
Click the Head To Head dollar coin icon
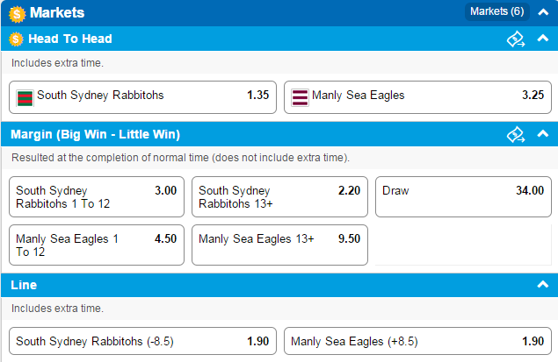click(x=16, y=39)
